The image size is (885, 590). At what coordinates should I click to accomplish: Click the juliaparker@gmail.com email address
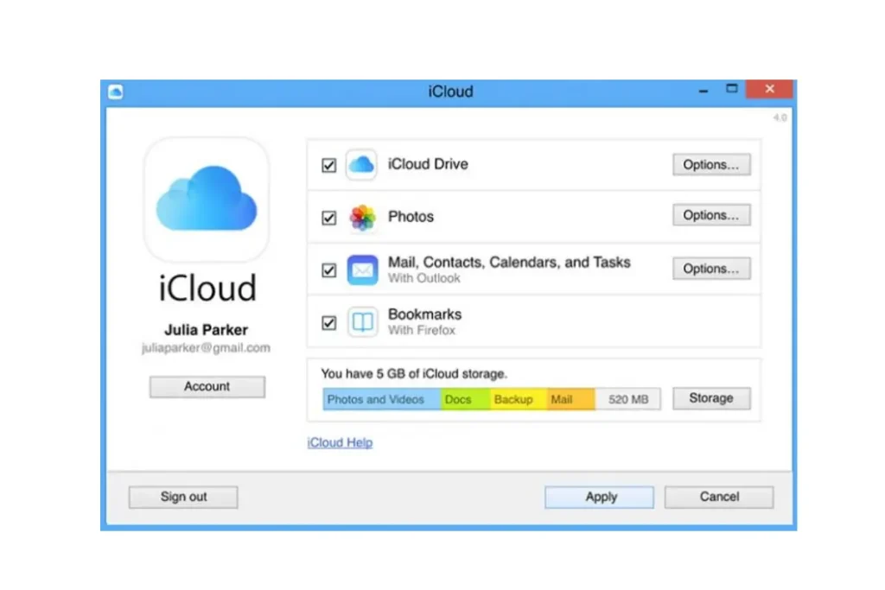click(206, 348)
